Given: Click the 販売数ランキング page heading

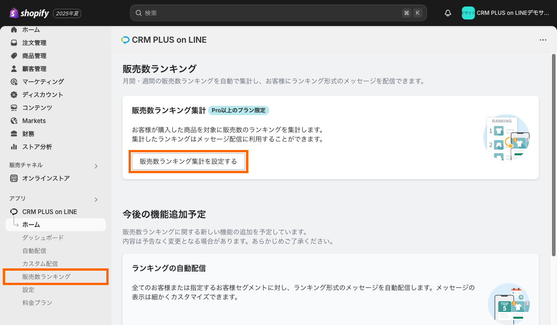Looking at the screenshot, I should 160,69.
